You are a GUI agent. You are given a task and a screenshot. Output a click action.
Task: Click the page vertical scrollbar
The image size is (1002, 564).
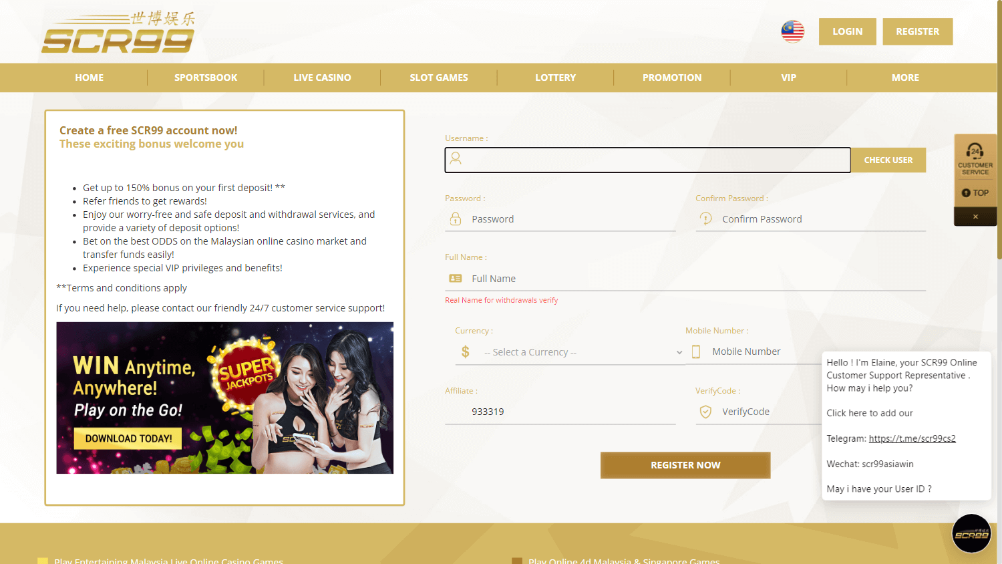(x=999, y=130)
